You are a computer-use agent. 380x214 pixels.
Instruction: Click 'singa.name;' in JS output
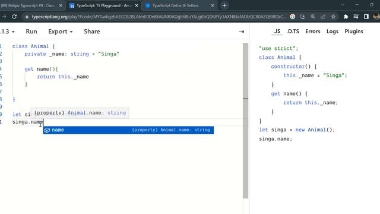275,139
